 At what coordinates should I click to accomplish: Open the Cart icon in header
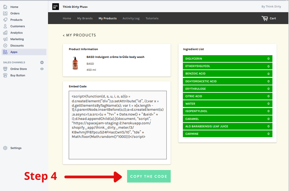click(265, 18)
